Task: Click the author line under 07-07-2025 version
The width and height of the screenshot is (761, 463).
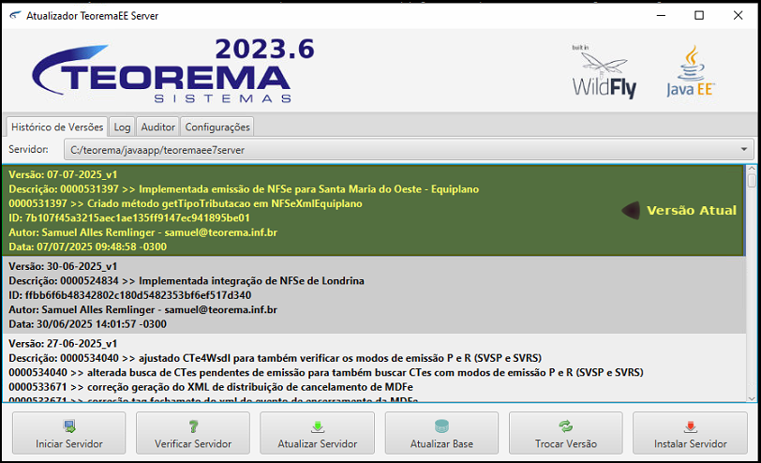Action: click(x=142, y=232)
